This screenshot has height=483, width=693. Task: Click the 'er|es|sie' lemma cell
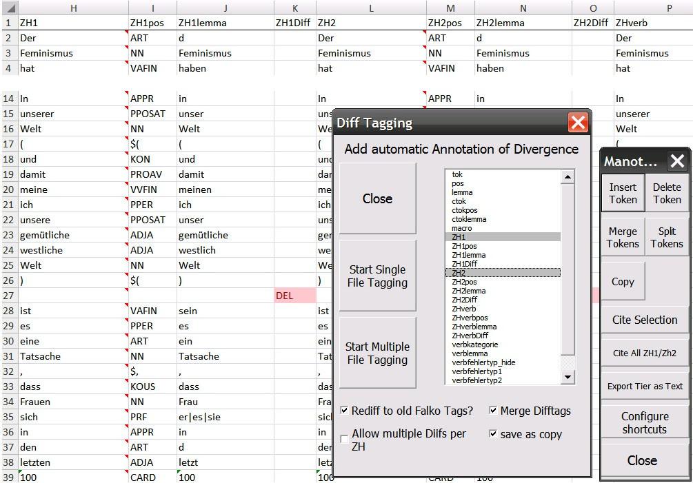[x=225, y=417]
